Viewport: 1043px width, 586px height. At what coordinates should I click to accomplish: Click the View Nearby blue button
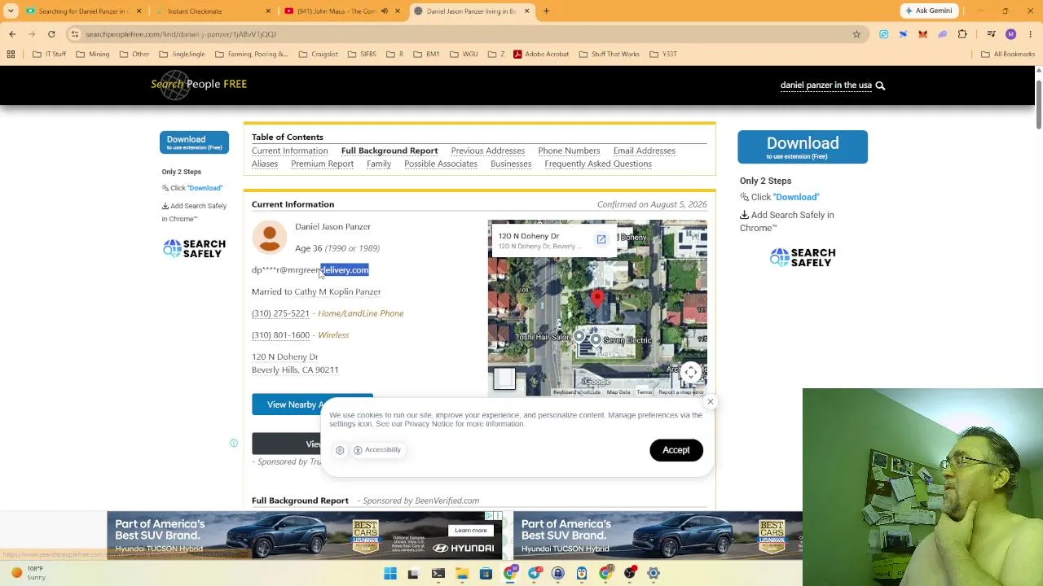coord(312,405)
